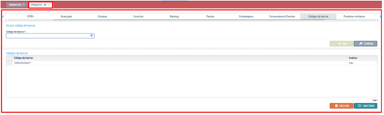The image size is (384, 115).
Task: Click the OK button
Action: click(x=341, y=44)
